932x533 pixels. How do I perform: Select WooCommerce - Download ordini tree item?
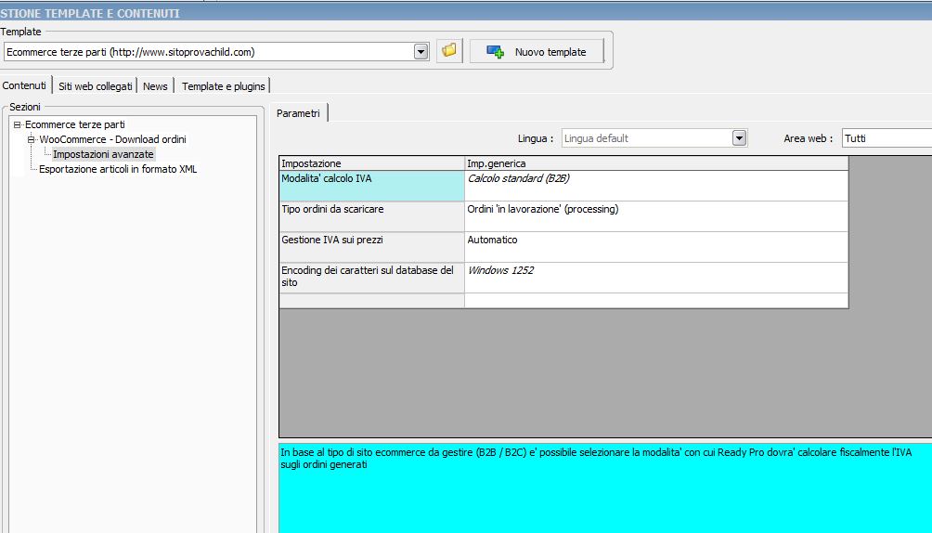pyautogui.click(x=112, y=139)
